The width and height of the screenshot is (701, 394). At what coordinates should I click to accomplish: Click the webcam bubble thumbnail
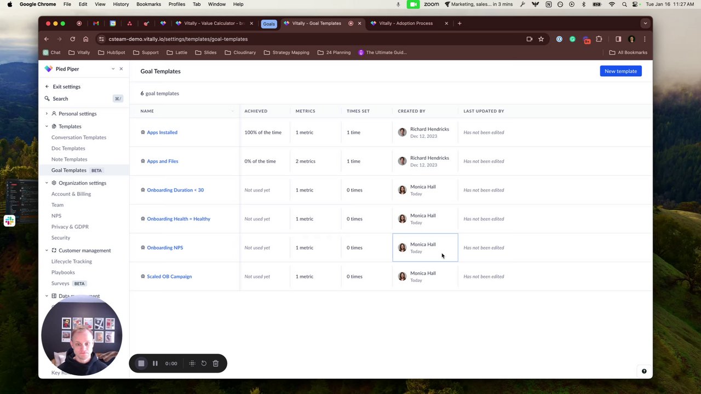[x=82, y=335]
